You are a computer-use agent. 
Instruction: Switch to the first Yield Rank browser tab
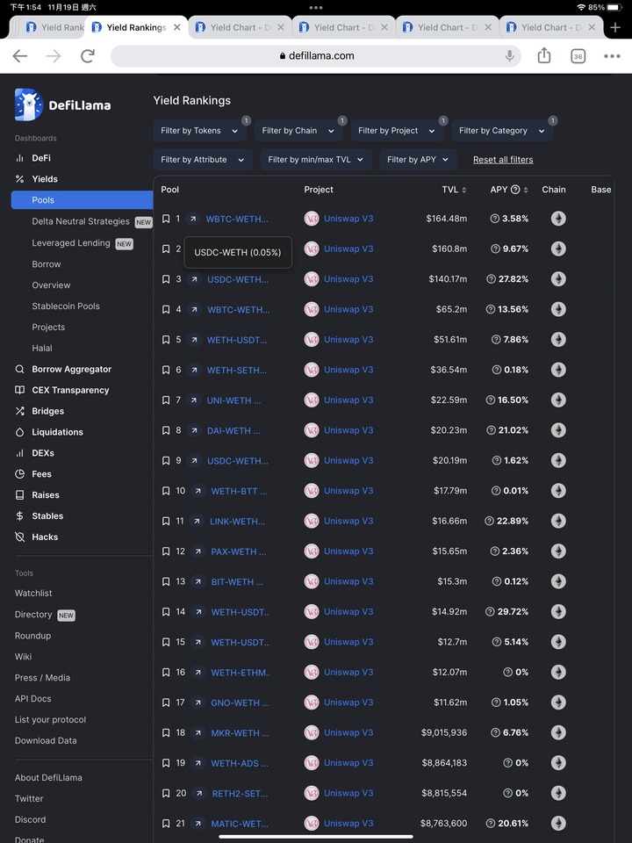(54, 27)
